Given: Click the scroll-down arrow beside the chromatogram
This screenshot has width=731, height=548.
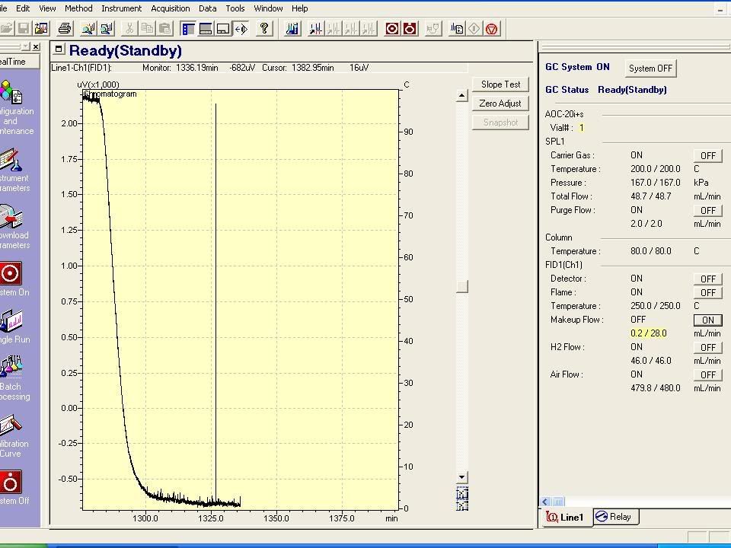Looking at the screenshot, I should pos(461,477).
